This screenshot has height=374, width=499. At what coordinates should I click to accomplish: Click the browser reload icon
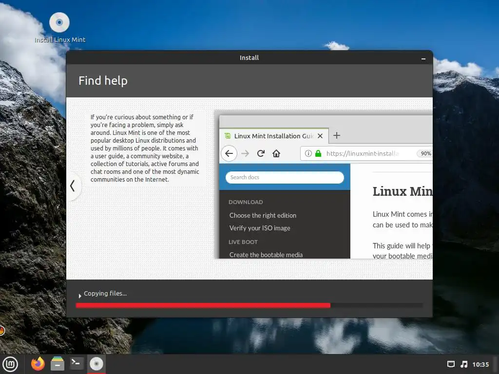tap(261, 153)
